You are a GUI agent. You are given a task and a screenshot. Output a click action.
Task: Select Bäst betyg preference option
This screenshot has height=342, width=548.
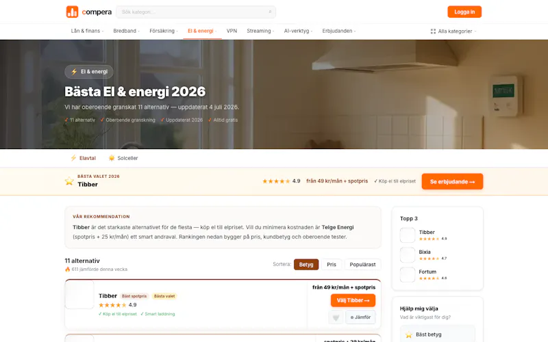(x=438, y=334)
